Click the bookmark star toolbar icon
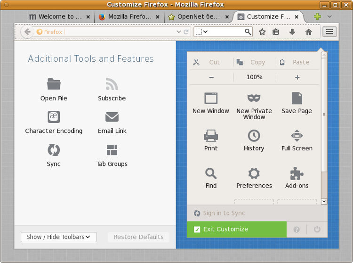353x263 pixels. (262, 32)
